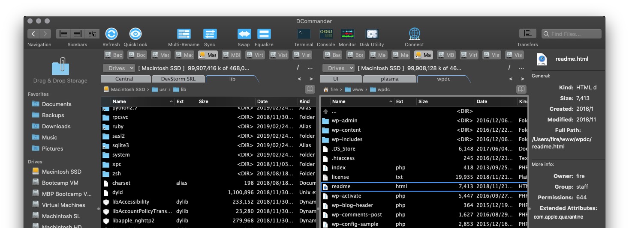The width and height of the screenshot is (629, 228).
Task: Click the right pane tab scroll-right arrow
Action: [x=522, y=79]
